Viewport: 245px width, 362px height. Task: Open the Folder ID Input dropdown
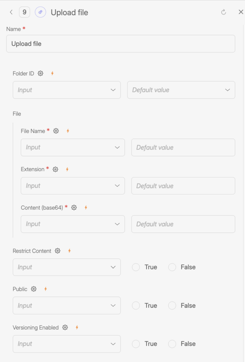point(67,90)
